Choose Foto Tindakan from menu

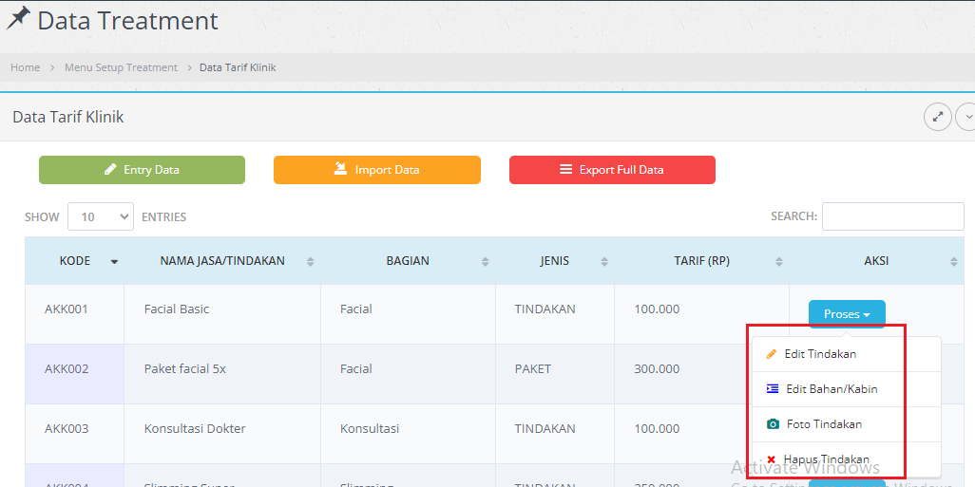847,424
